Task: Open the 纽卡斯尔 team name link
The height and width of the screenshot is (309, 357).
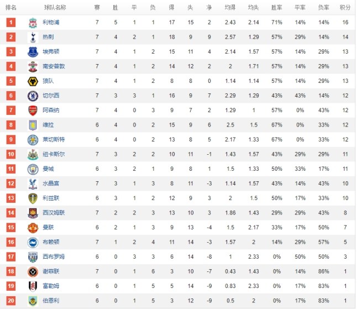Action: point(54,154)
